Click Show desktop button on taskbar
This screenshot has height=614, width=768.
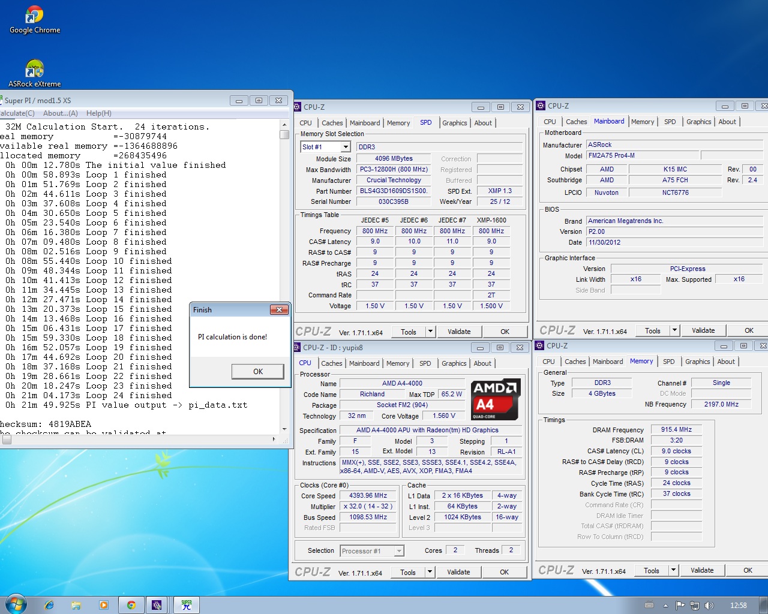[763, 605]
